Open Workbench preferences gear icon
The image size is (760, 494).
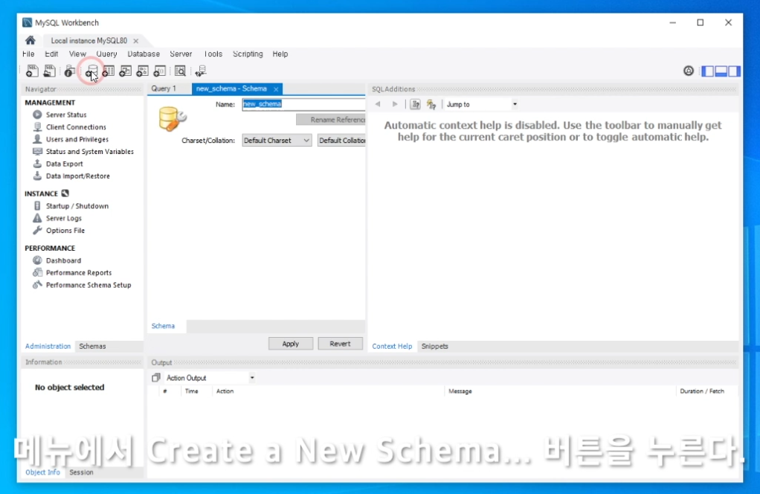(689, 71)
